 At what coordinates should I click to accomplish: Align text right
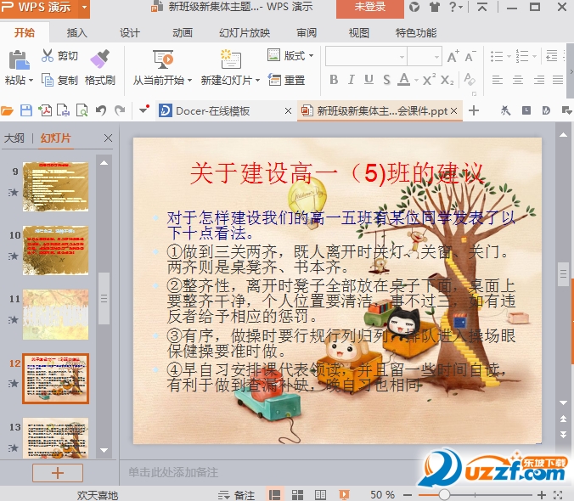coord(538,80)
